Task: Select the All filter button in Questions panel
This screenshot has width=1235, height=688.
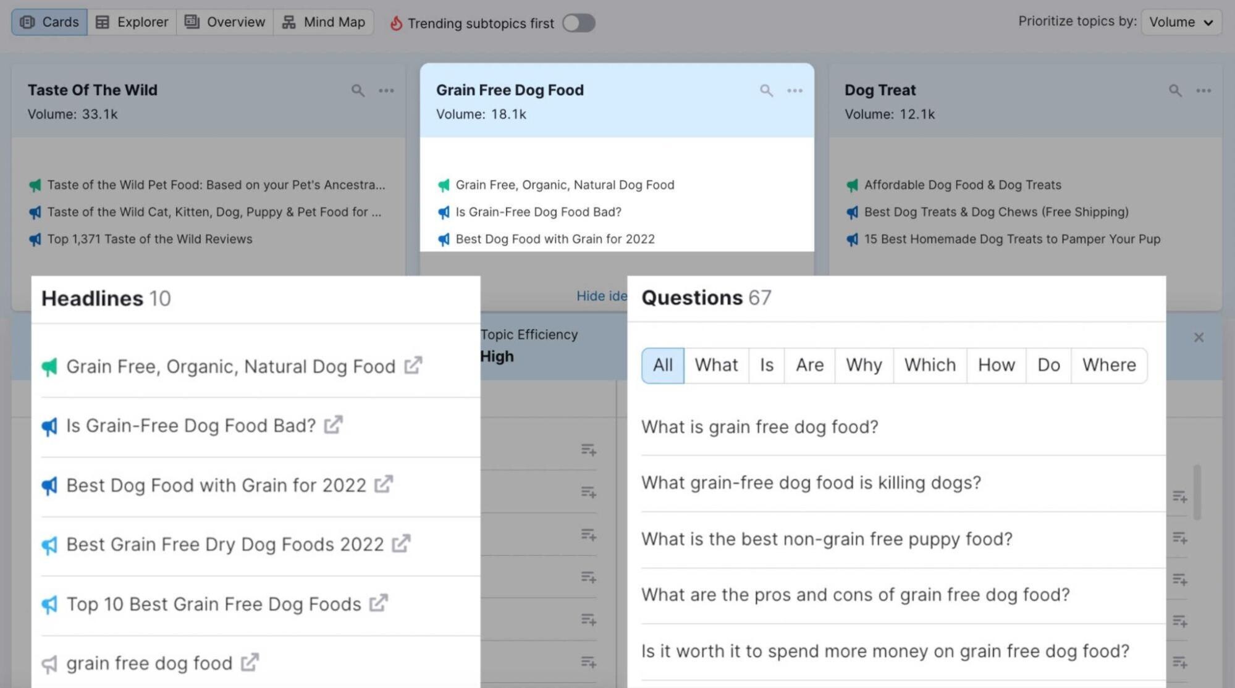Action: tap(663, 365)
